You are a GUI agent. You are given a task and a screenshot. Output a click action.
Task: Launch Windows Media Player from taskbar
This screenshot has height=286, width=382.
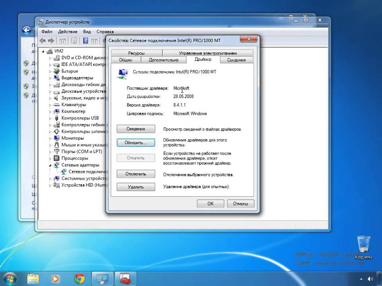click(55, 279)
